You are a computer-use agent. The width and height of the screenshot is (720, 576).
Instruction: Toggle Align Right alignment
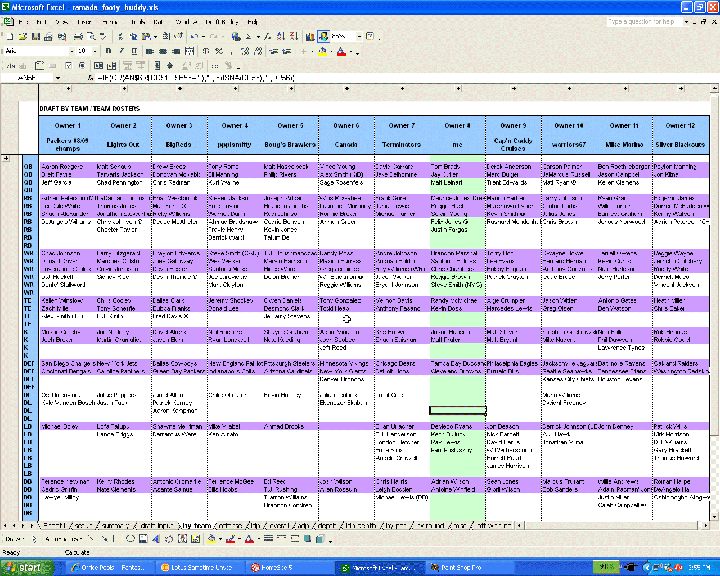click(x=176, y=51)
